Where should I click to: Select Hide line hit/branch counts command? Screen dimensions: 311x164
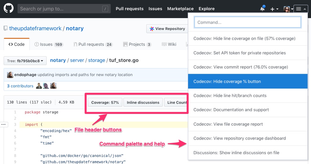pos(248,96)
